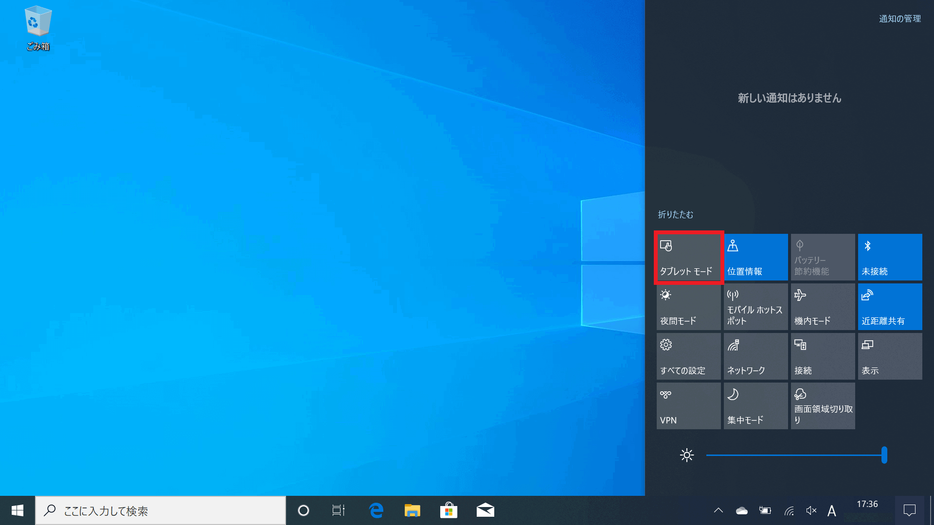Switch IME input mode A indicator
This screenshot has width=934, height=525.
tap(832, 511)
